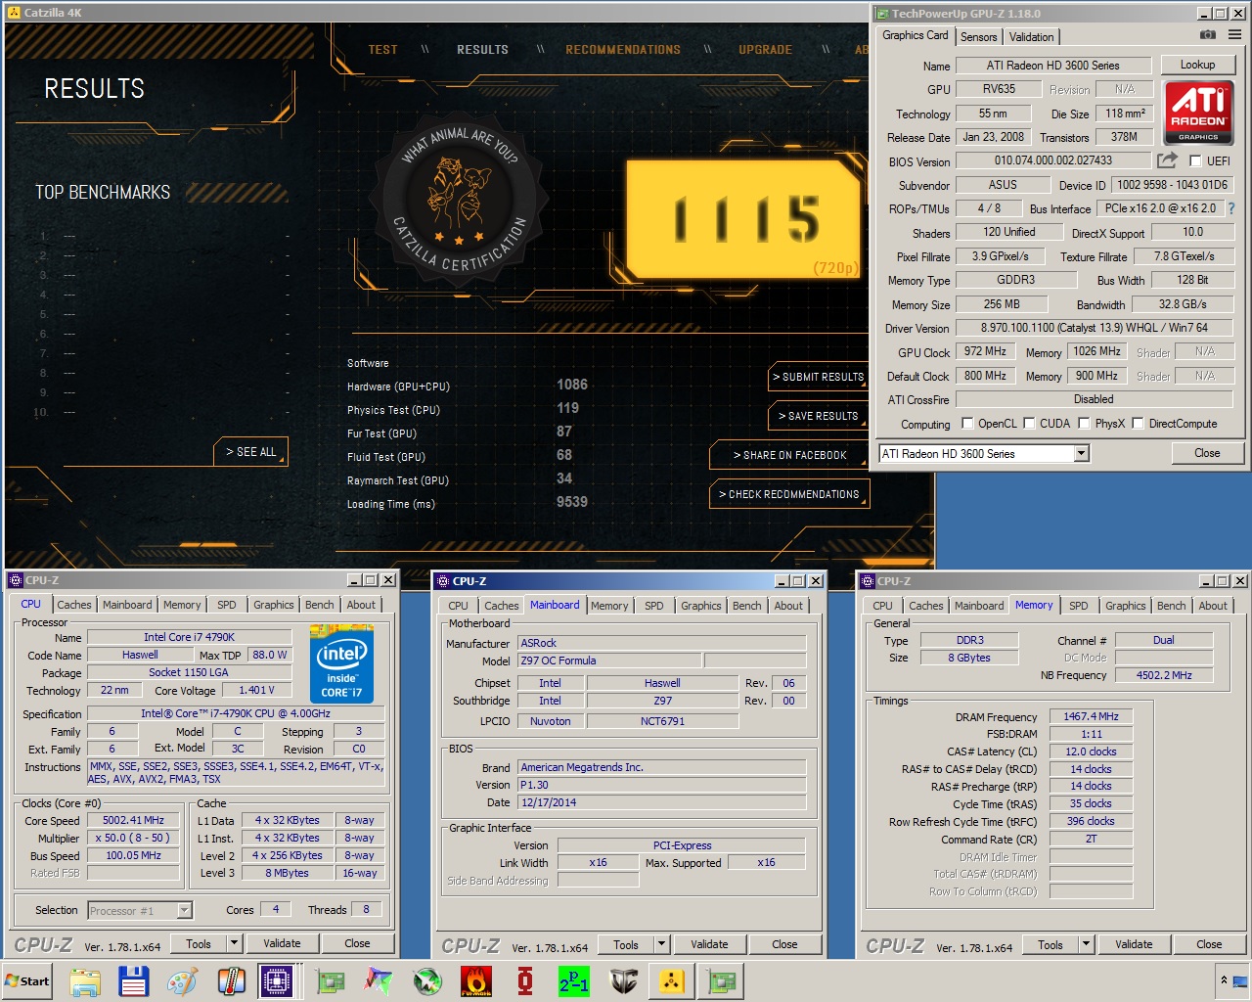Click Loading Time value 9539

(x=572, y=502)
